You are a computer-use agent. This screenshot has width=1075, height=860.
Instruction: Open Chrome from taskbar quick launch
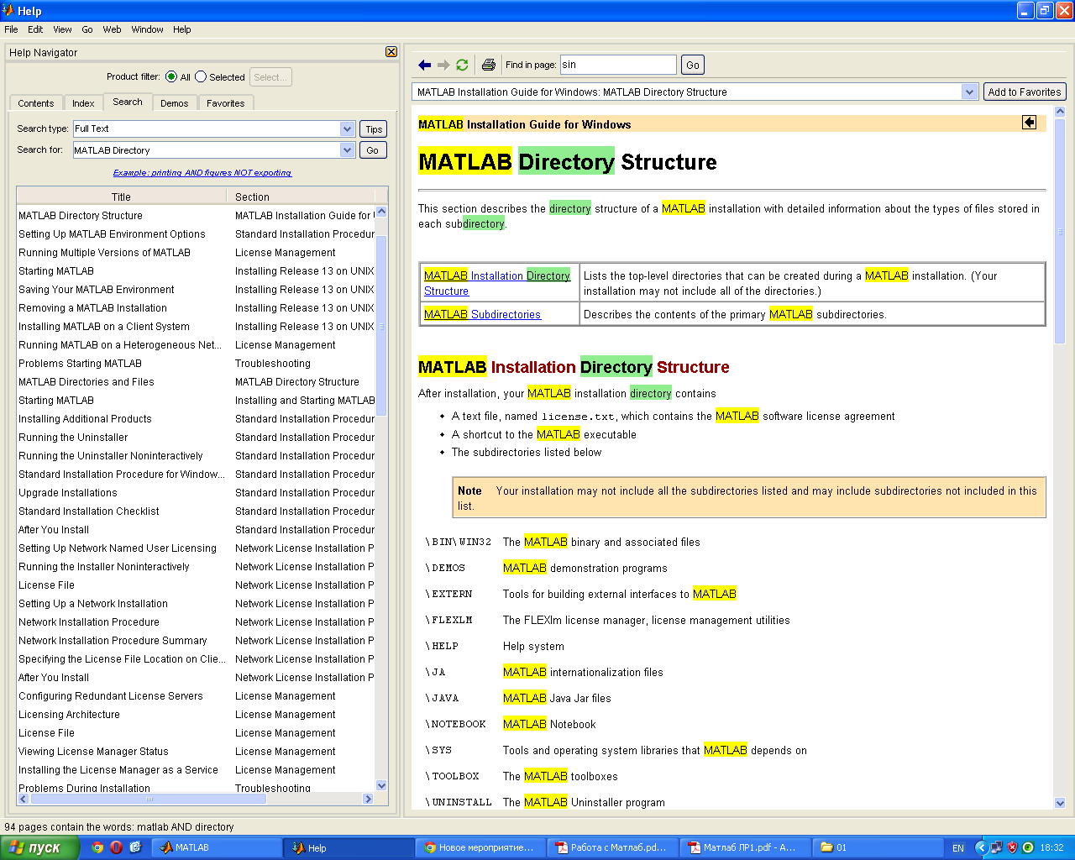click(x=97, y=847)
